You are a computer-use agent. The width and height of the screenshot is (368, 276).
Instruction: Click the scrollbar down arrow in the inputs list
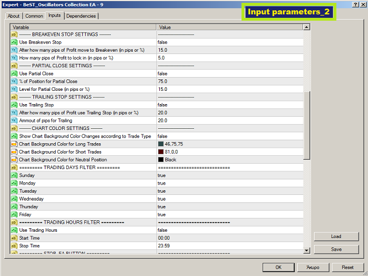[x=306, y=251]
